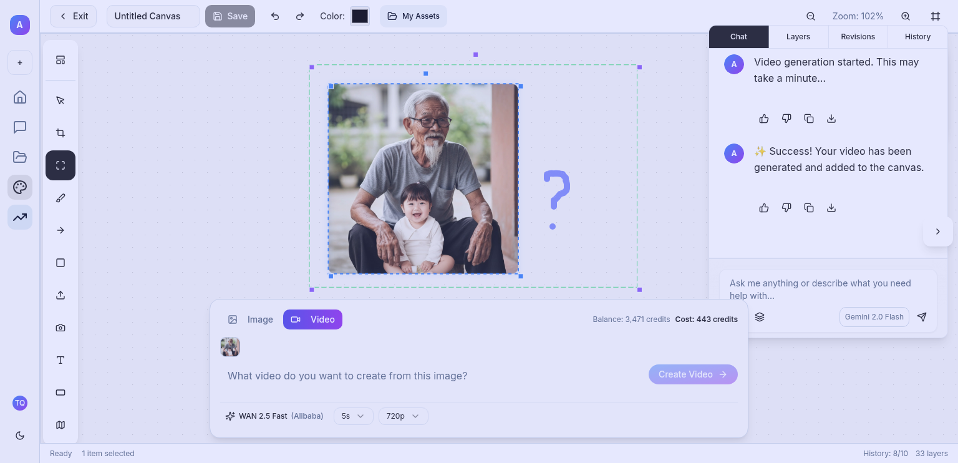The width and height of the screenshot is (958, 463).
Task: Click the Camera capture tool
Action: click(60, 328)
